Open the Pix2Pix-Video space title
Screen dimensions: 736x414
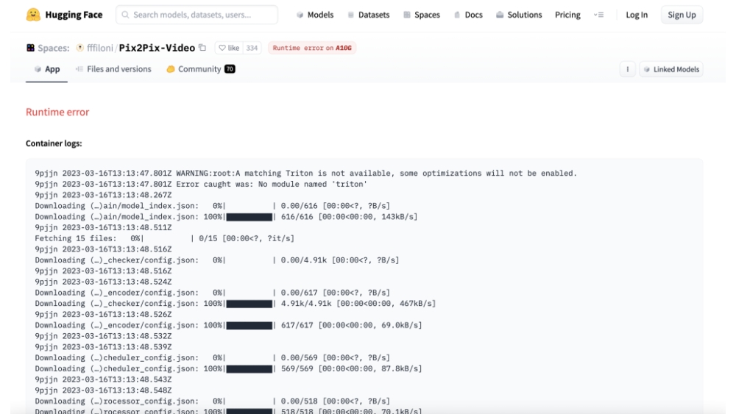click(x=157, y=48)
